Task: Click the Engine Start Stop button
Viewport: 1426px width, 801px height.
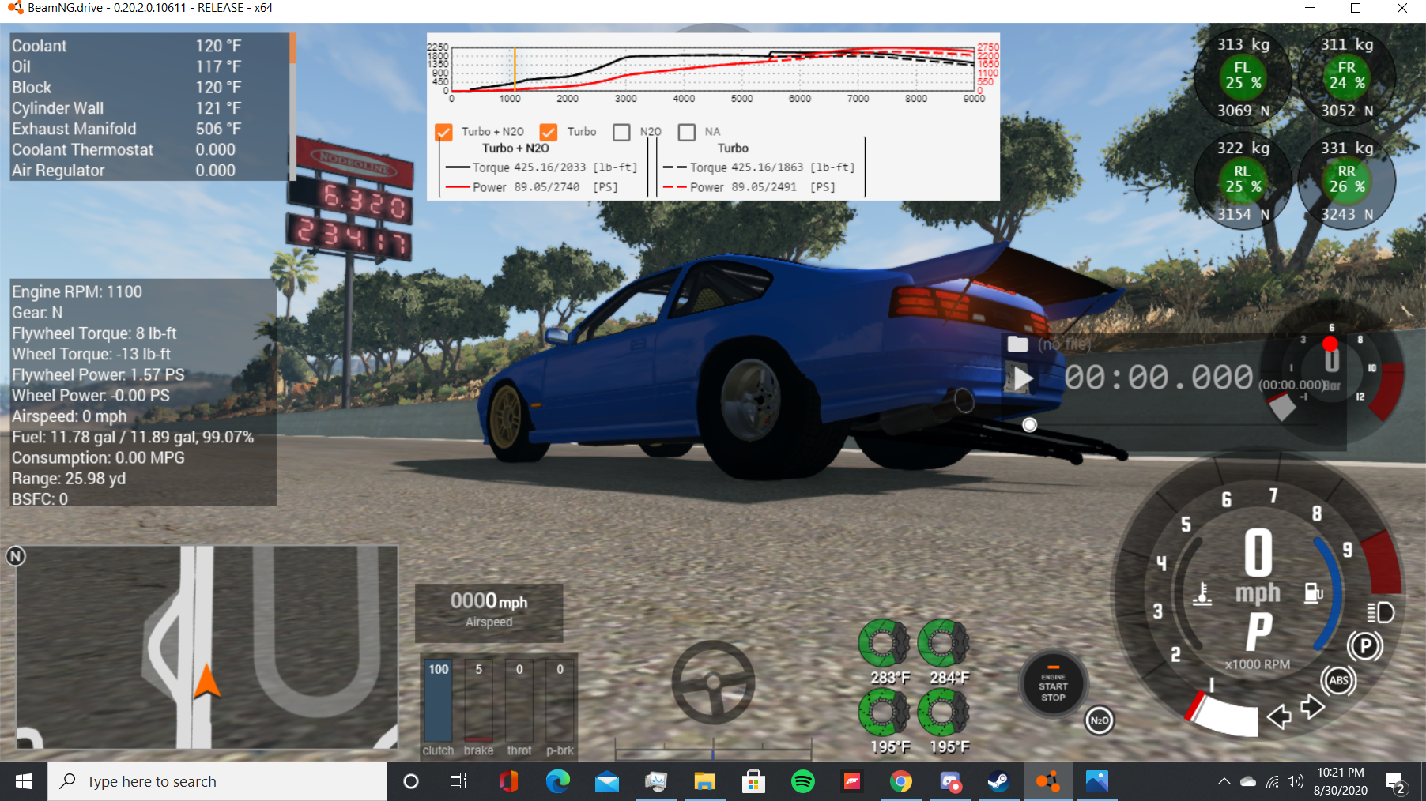Action: pyautogui.click(x=1053, y=686)
